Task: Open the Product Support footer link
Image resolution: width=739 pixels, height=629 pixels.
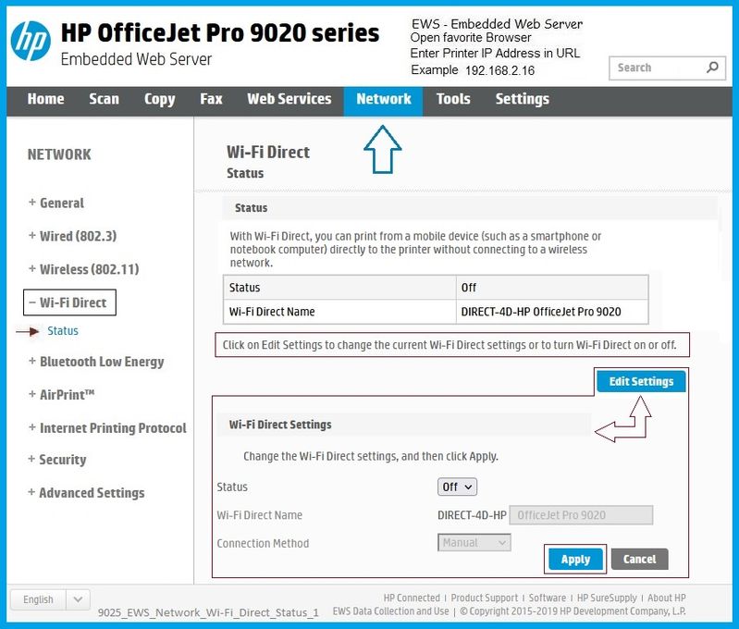Action: click(484, 598)
